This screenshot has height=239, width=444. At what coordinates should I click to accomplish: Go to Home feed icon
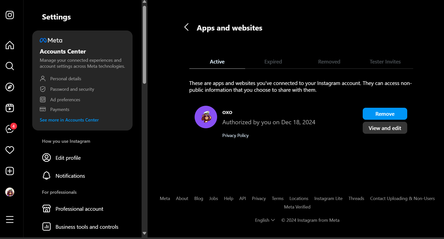tap(10, 45)
